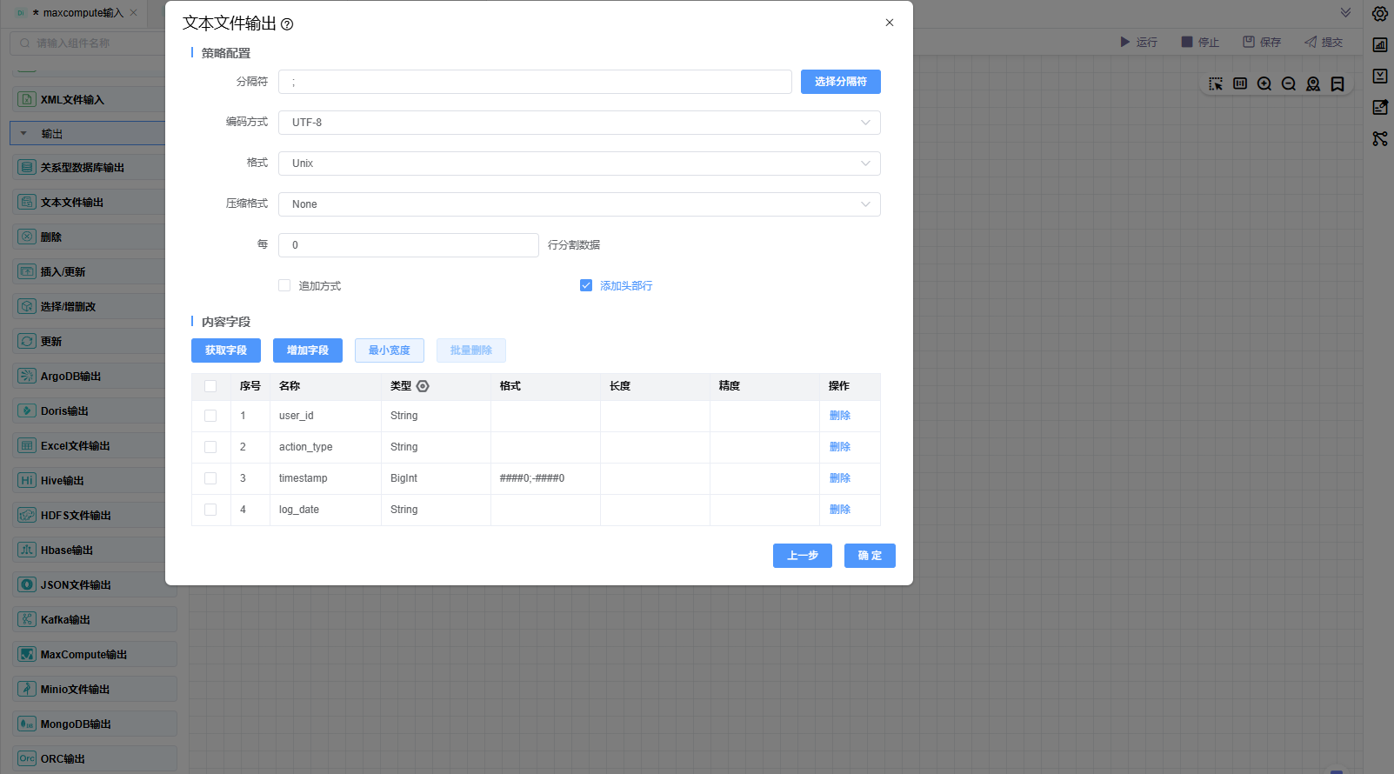Click the MaxCompute输出 component icon

(27, 654)
